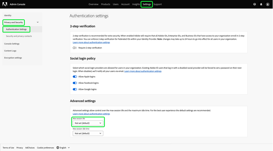Follow Learn more link in Advanced settings
273x151 pixels.
pyautogui.click(x=91, y=114)
